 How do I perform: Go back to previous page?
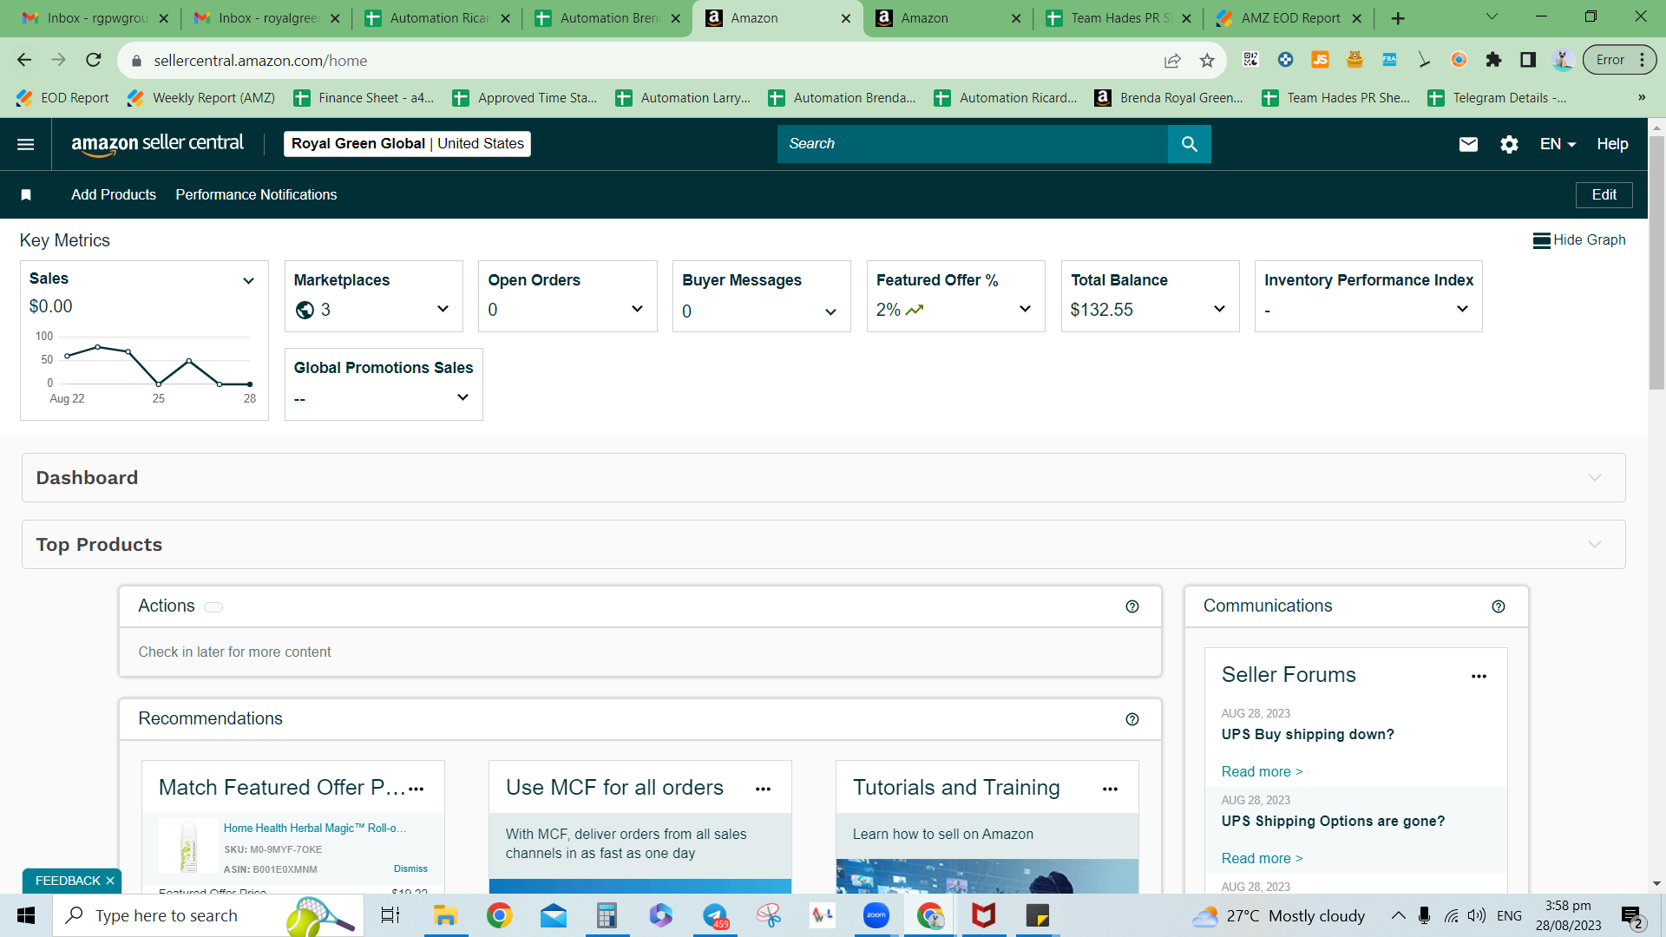tap(24, 60)
